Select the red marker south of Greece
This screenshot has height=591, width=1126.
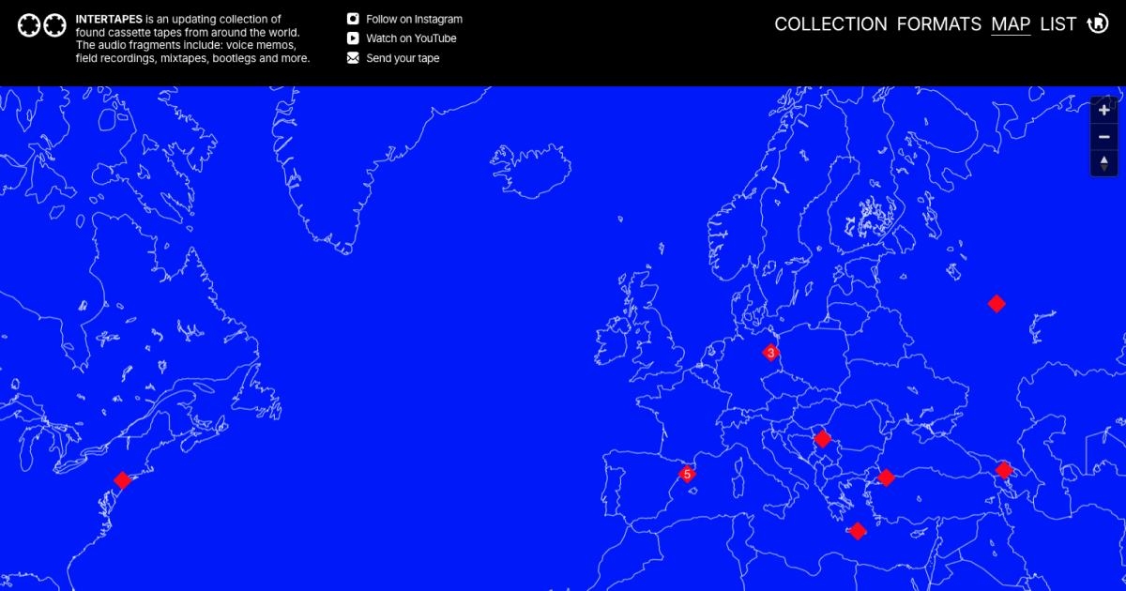(x=857, y=531)
